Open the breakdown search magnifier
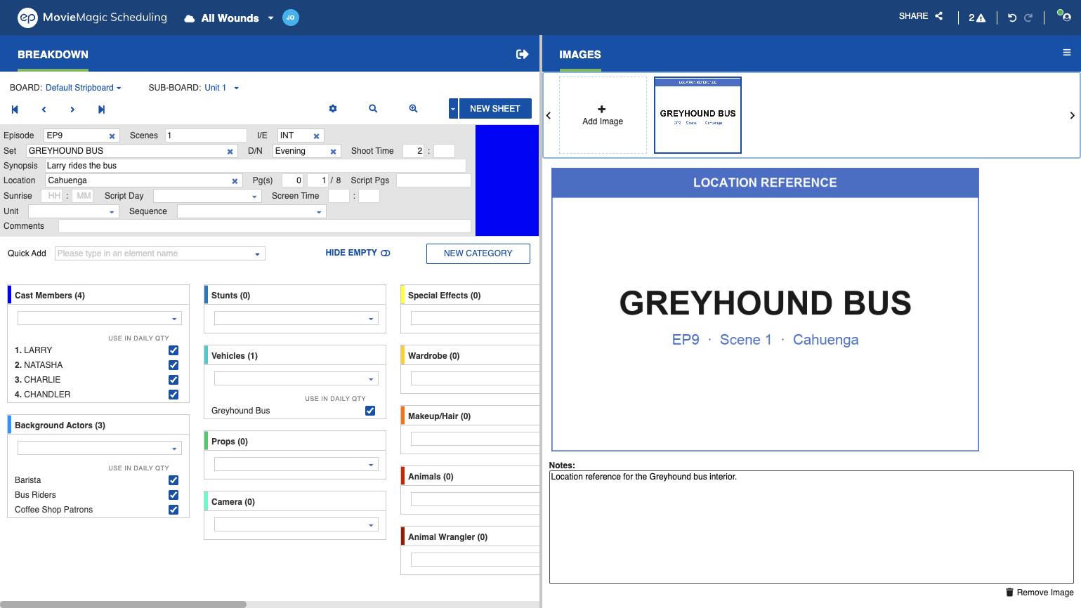 373,109
